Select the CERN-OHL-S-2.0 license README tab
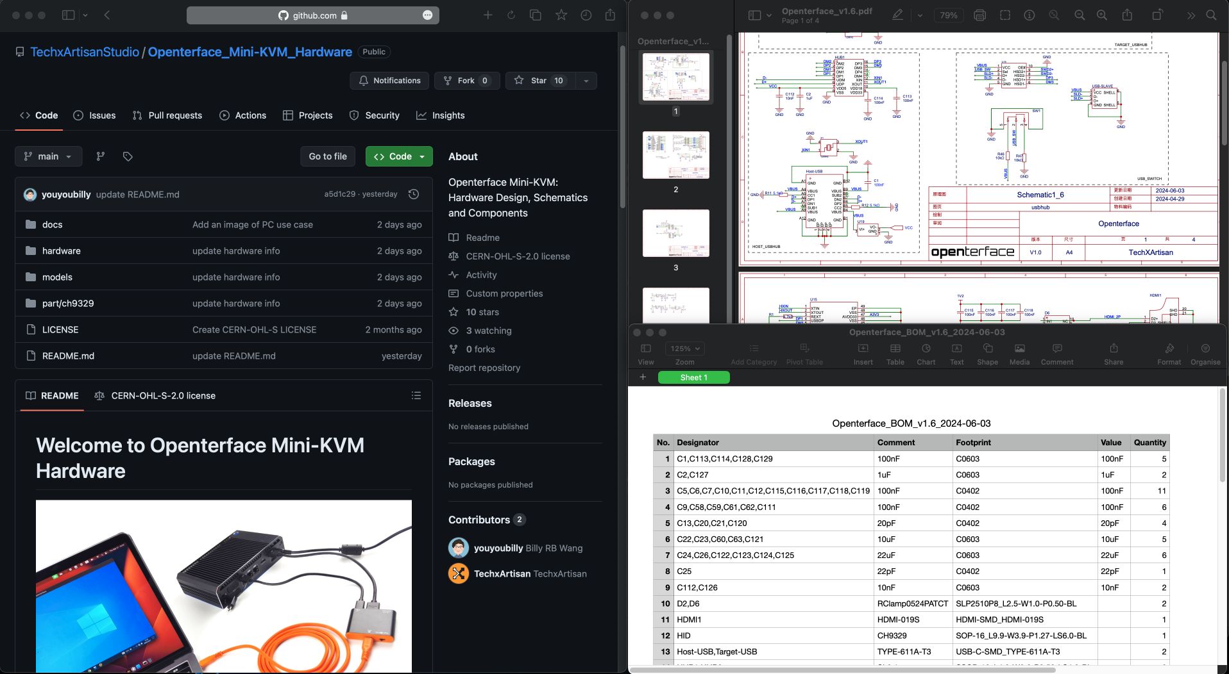The height and width of the screenshot is (674, 1229). pos(155,396)
